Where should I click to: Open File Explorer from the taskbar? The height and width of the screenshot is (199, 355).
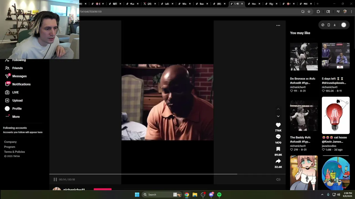[x=195, y=195]
